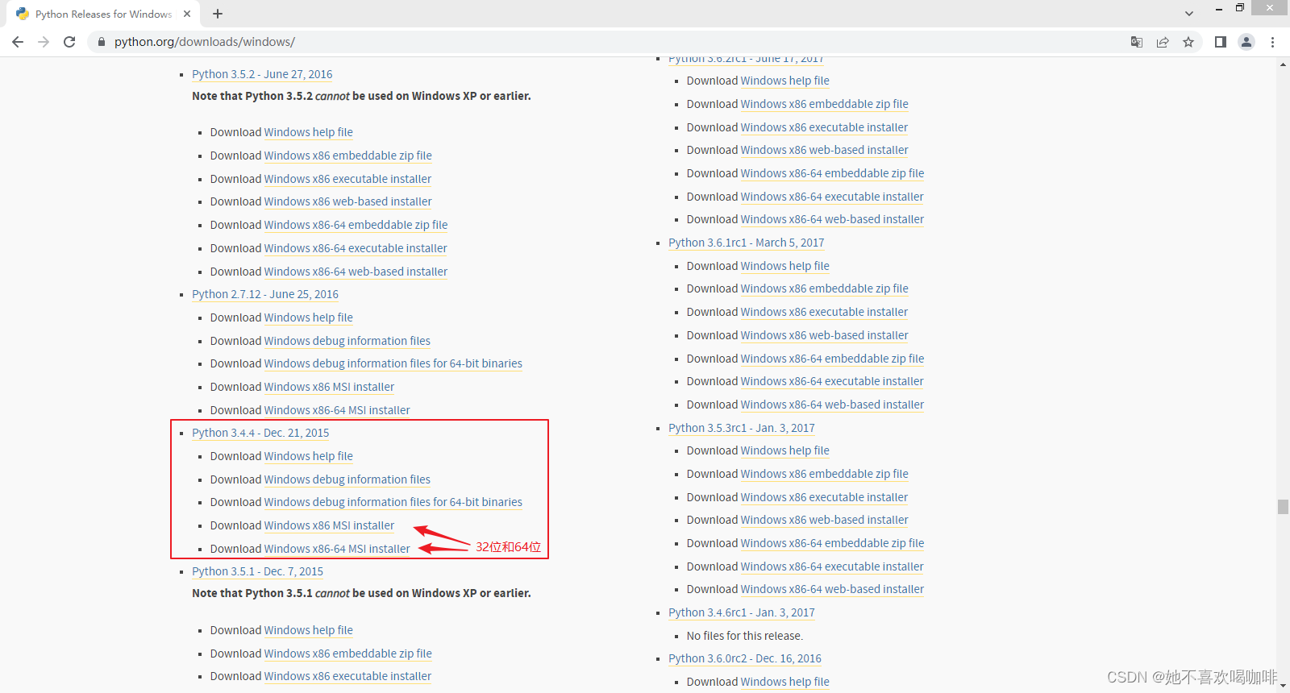Translate this page icon
This screenshot has height=693, width=1290.
coord(1137,42)
